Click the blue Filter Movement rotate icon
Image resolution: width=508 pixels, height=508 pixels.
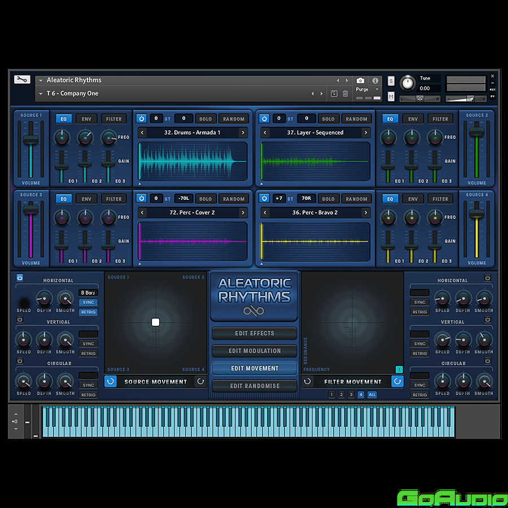(x=397, y=382)
